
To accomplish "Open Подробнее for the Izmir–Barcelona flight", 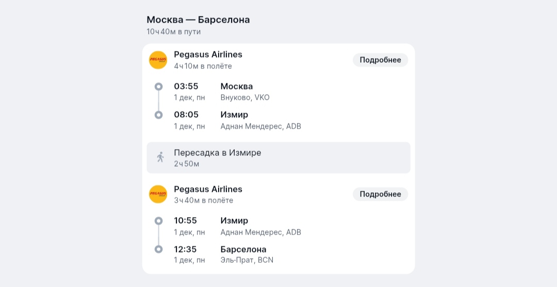I will tap(380, 194).
